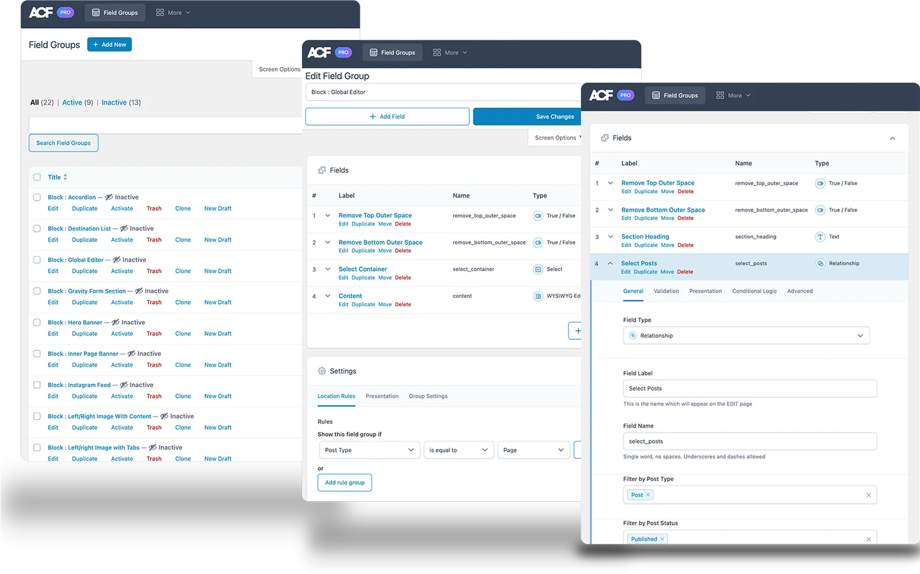Open the Conditional Logic tab
The height and width of the screenshot is (574, 920).
point(754,291)
